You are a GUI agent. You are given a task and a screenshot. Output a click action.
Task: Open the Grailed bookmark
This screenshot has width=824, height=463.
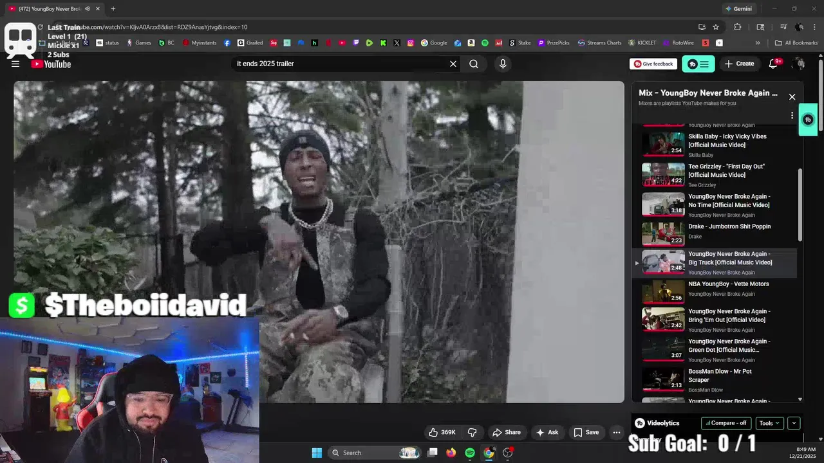[x=250, y=43]
